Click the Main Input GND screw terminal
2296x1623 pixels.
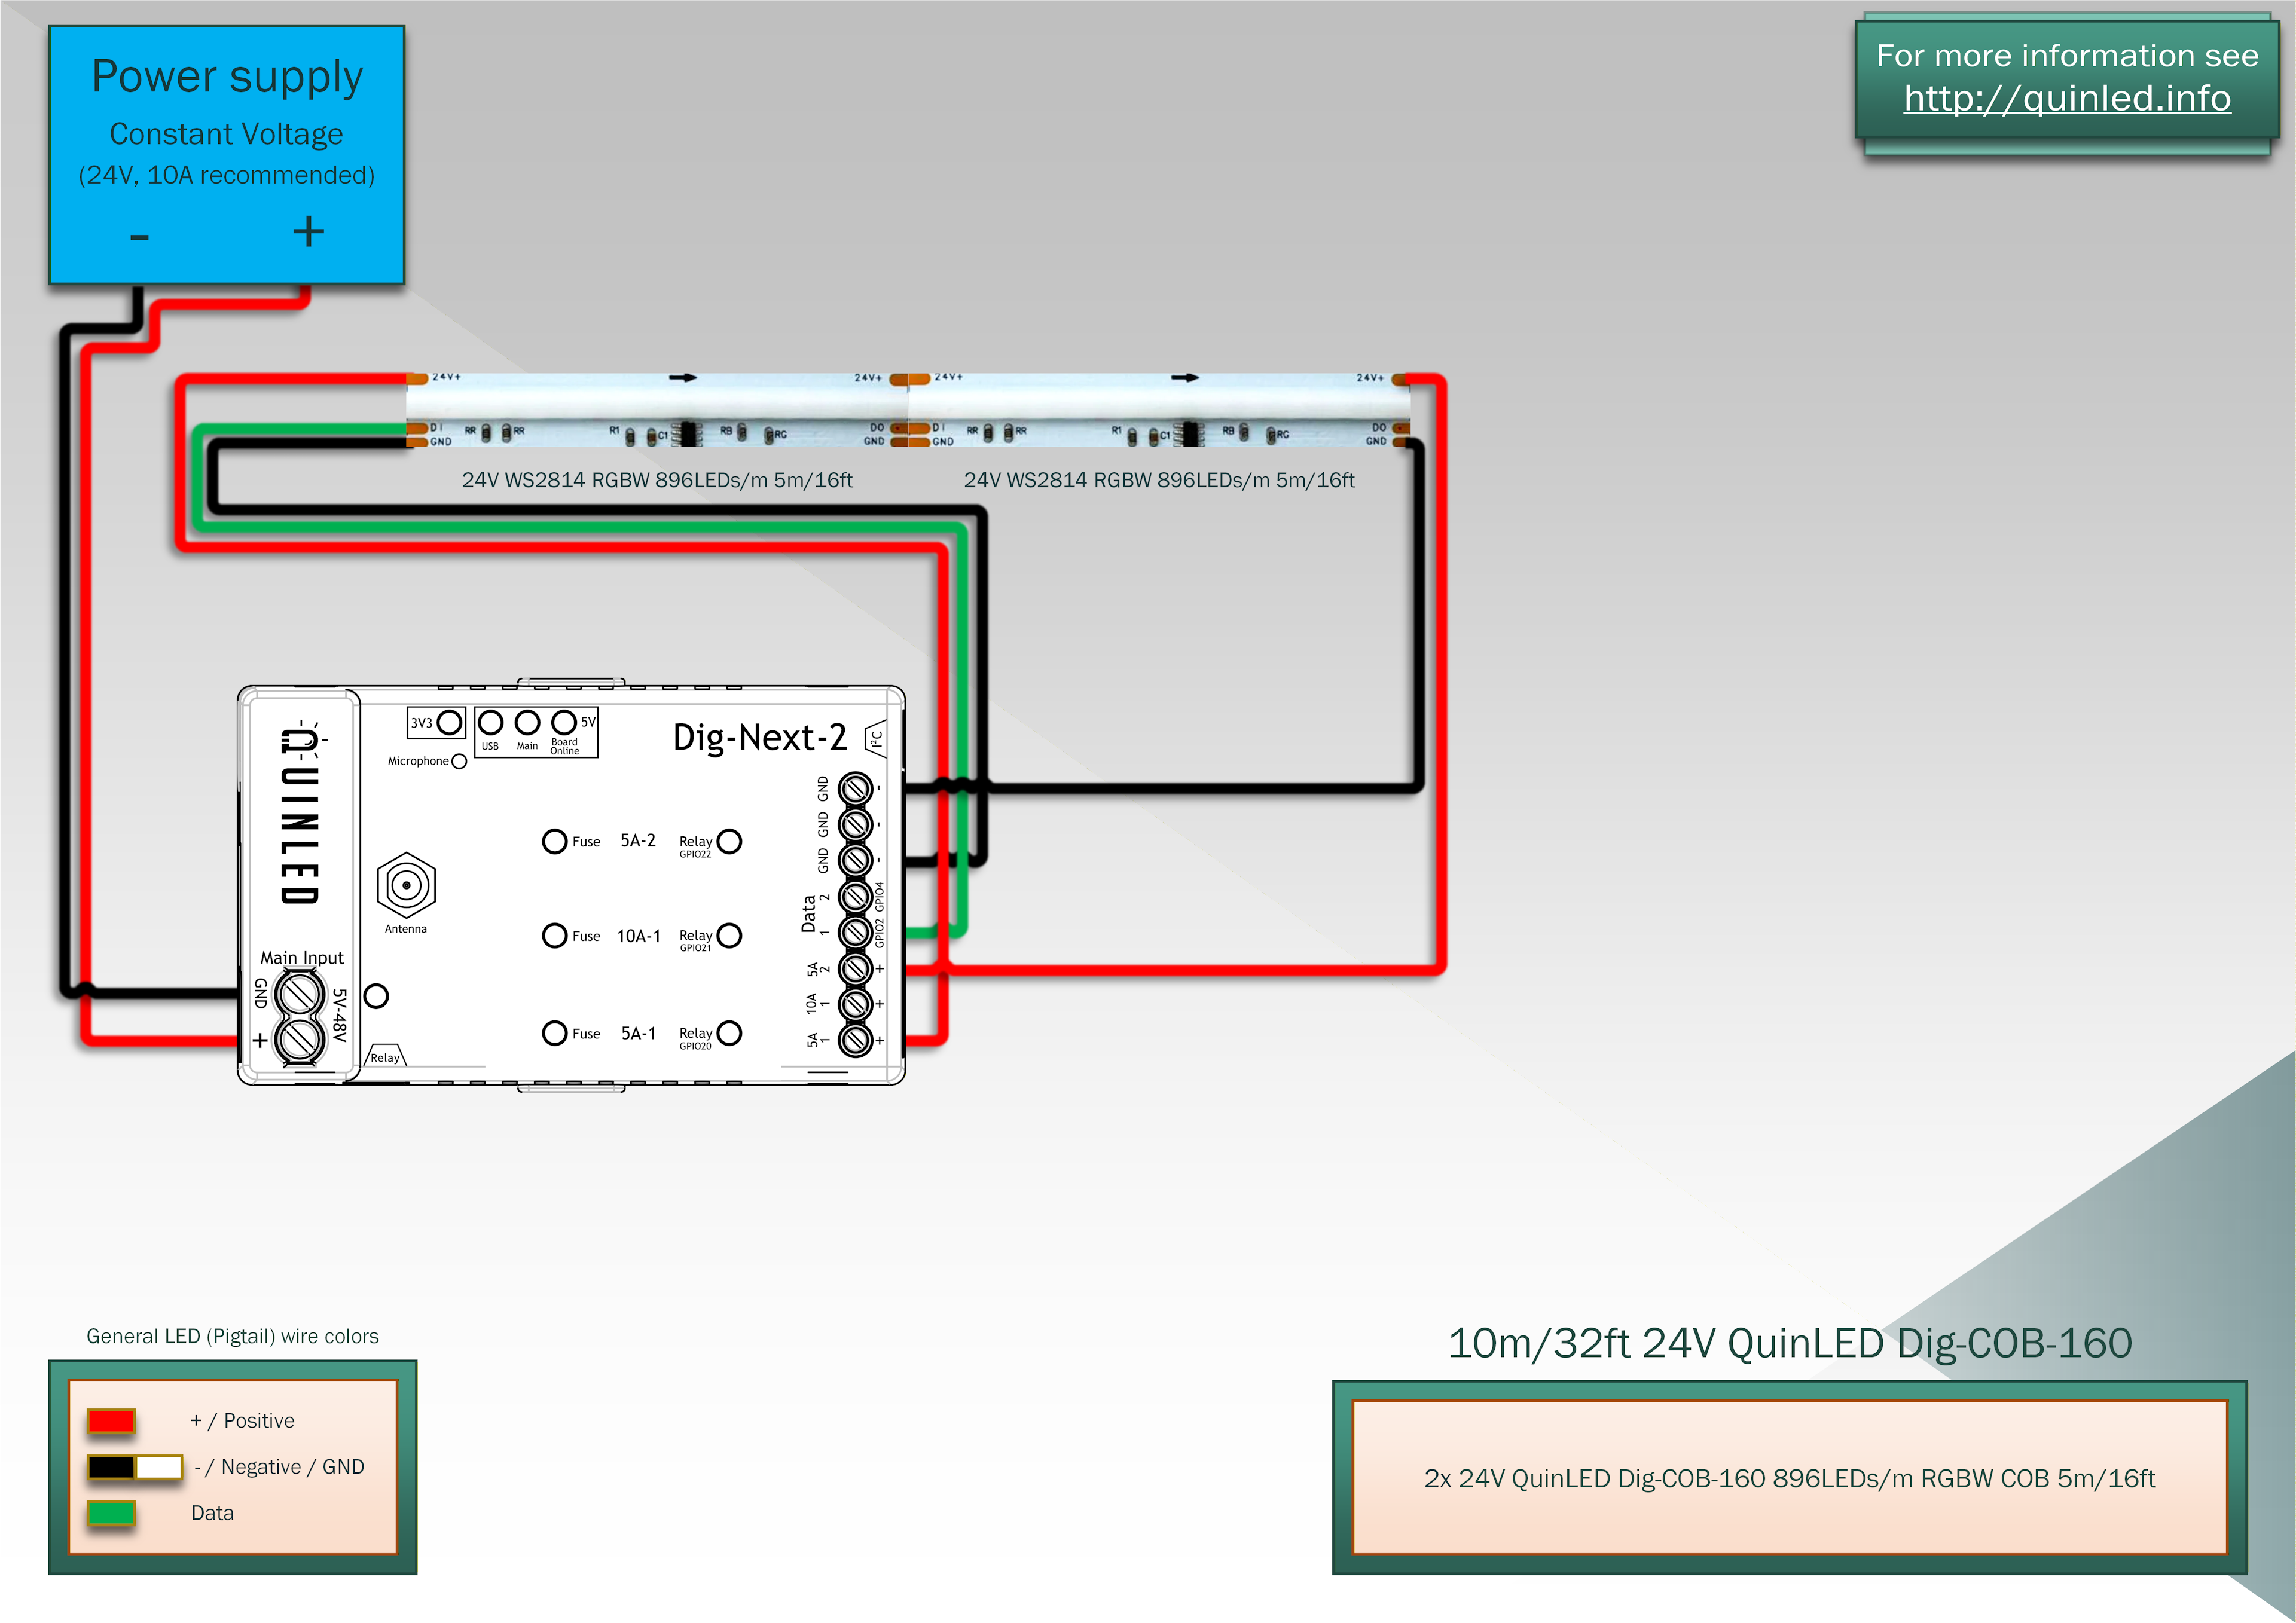point(299,994)
